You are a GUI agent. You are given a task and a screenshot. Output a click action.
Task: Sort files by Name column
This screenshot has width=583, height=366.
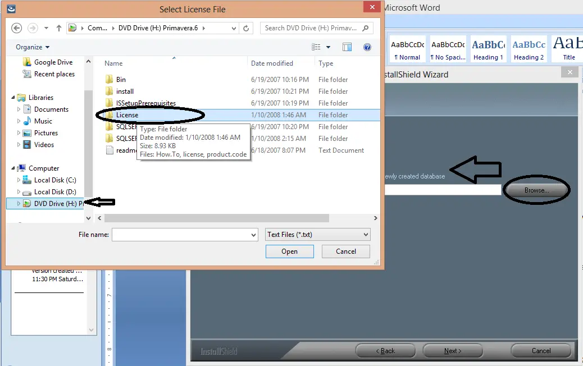(113, 63)
